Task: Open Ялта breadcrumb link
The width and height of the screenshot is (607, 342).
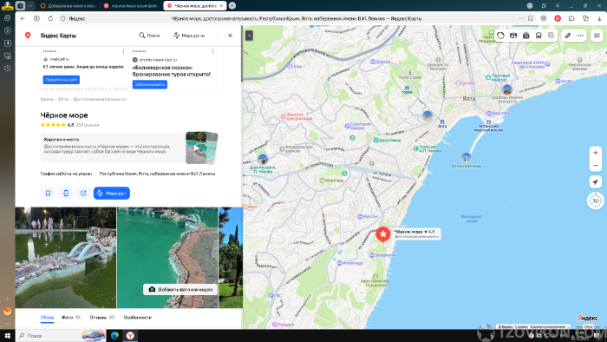Action: click(x=63, y=99)
